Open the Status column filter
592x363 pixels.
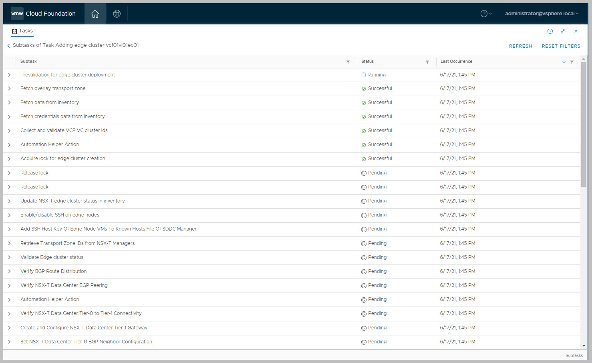click(x=427, y=62)
